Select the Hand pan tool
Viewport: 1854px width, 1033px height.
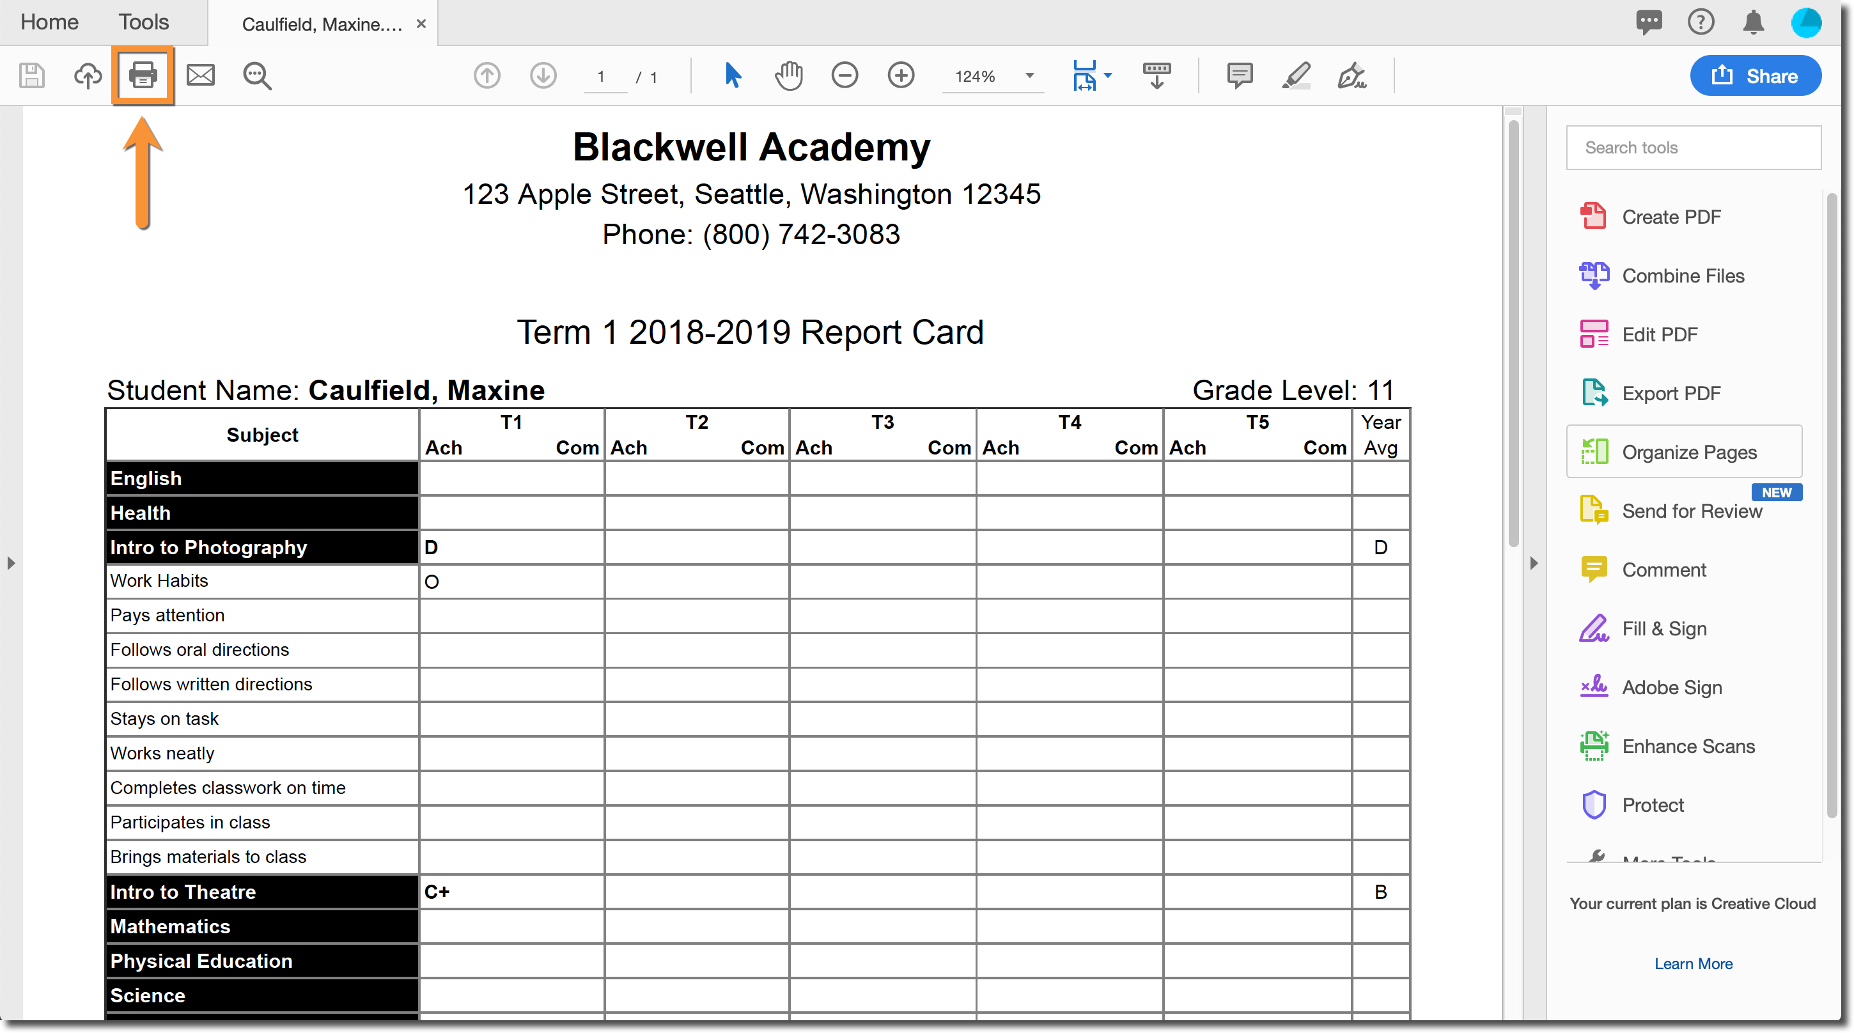point(789,75)
